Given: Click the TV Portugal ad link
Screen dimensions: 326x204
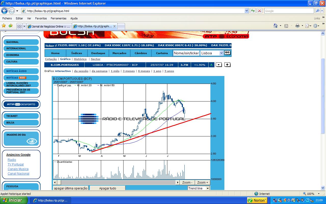Looking at the screenshot, I should tap(16, 164).
